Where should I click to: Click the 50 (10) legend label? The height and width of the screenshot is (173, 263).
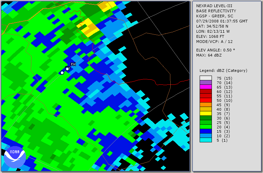(x=224, y=100)
